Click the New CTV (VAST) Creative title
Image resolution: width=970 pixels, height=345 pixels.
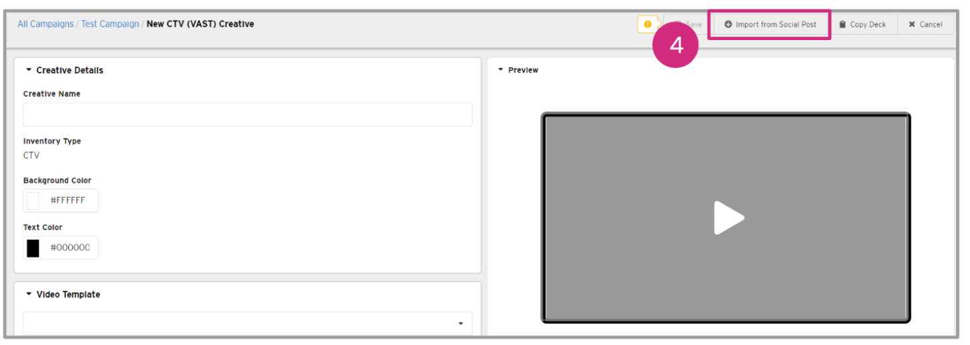200,24
